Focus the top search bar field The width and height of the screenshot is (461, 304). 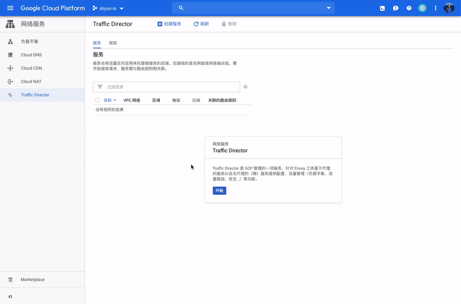coord(254,8)
